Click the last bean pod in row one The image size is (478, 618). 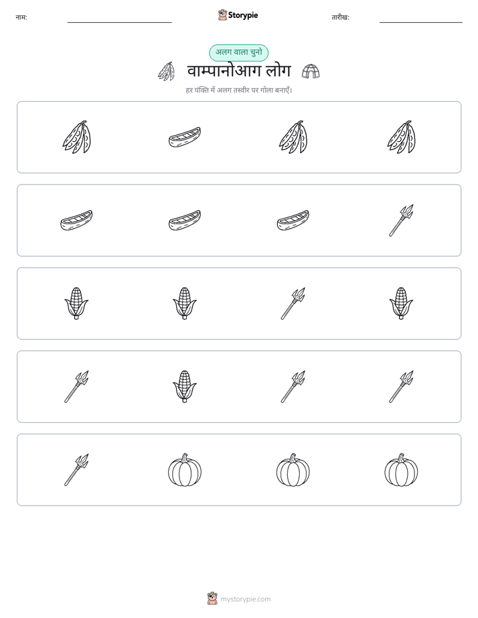401,137
